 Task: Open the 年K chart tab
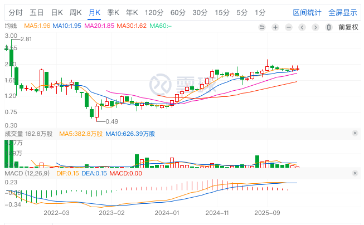[132, 12]
